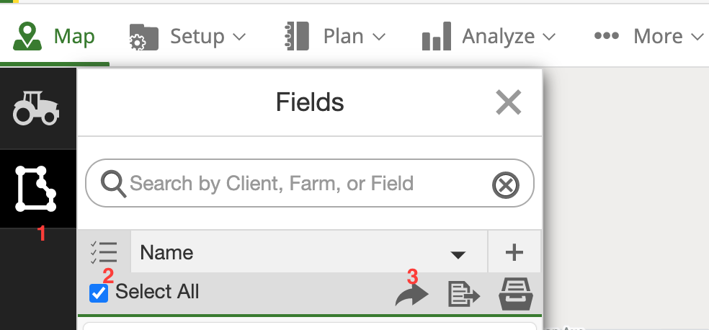Open the More menu
The image size is (709, 330).
tap(647, 36)
